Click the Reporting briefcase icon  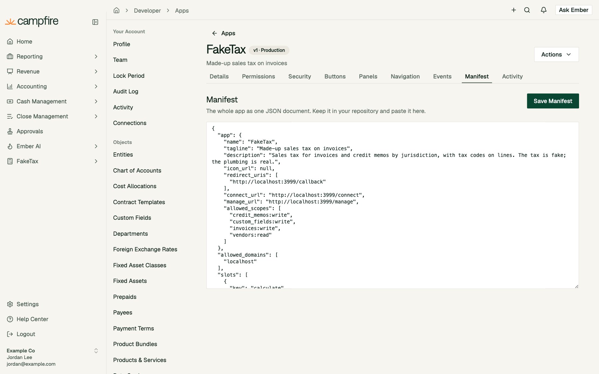[10, 57]
